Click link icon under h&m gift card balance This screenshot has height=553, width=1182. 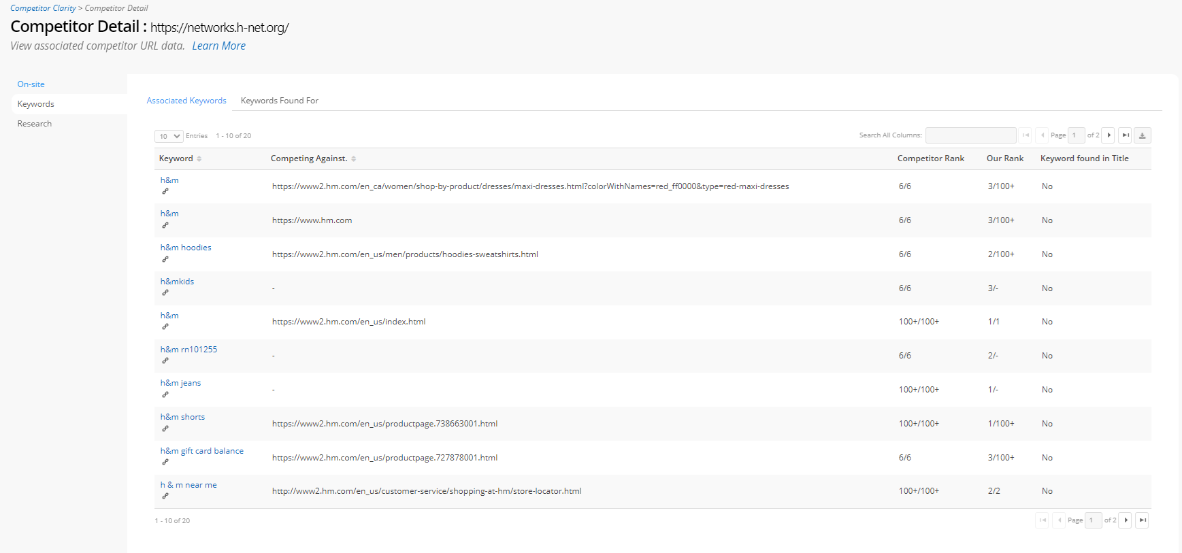coord(165,463)
